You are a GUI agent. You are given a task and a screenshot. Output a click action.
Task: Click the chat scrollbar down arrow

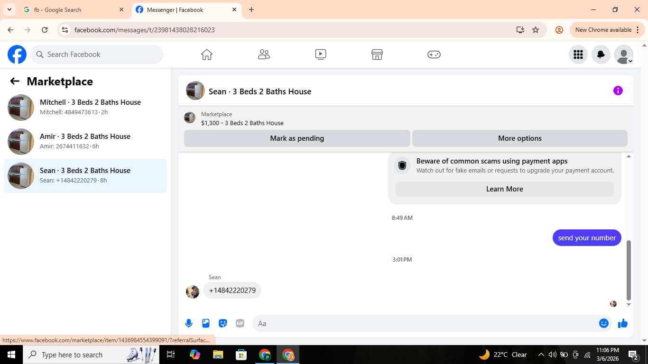coord(629,304)
